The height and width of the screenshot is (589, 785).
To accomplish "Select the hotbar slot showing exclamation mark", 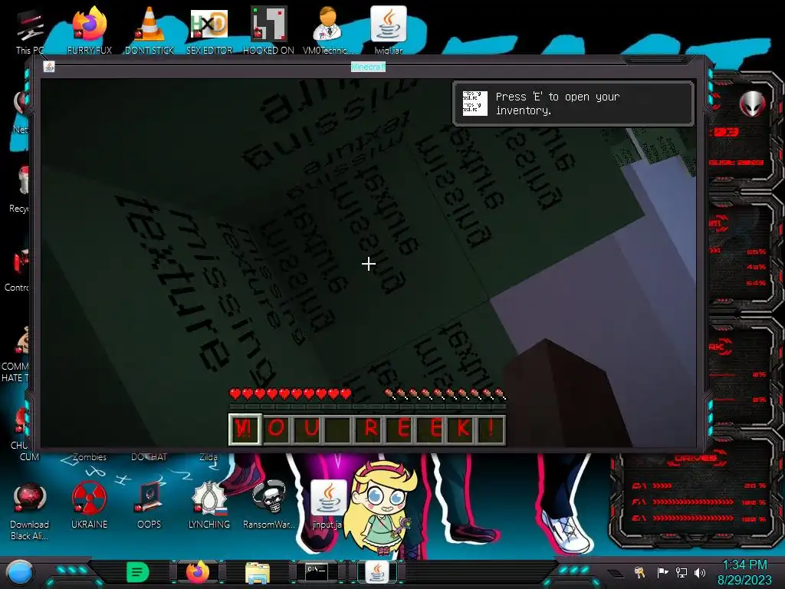I will click(491, 429).
